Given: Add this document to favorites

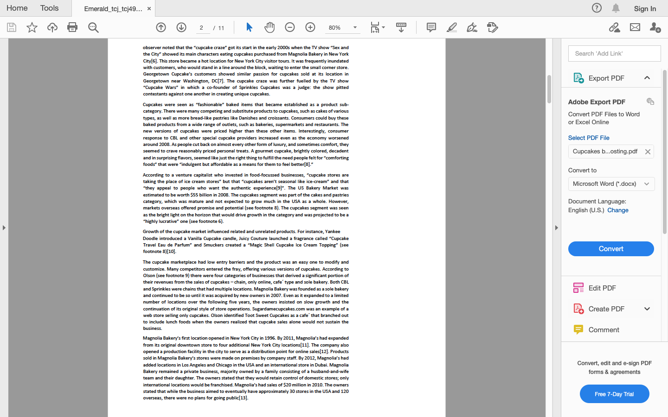Looking at the screenshot, I should 32,27.
